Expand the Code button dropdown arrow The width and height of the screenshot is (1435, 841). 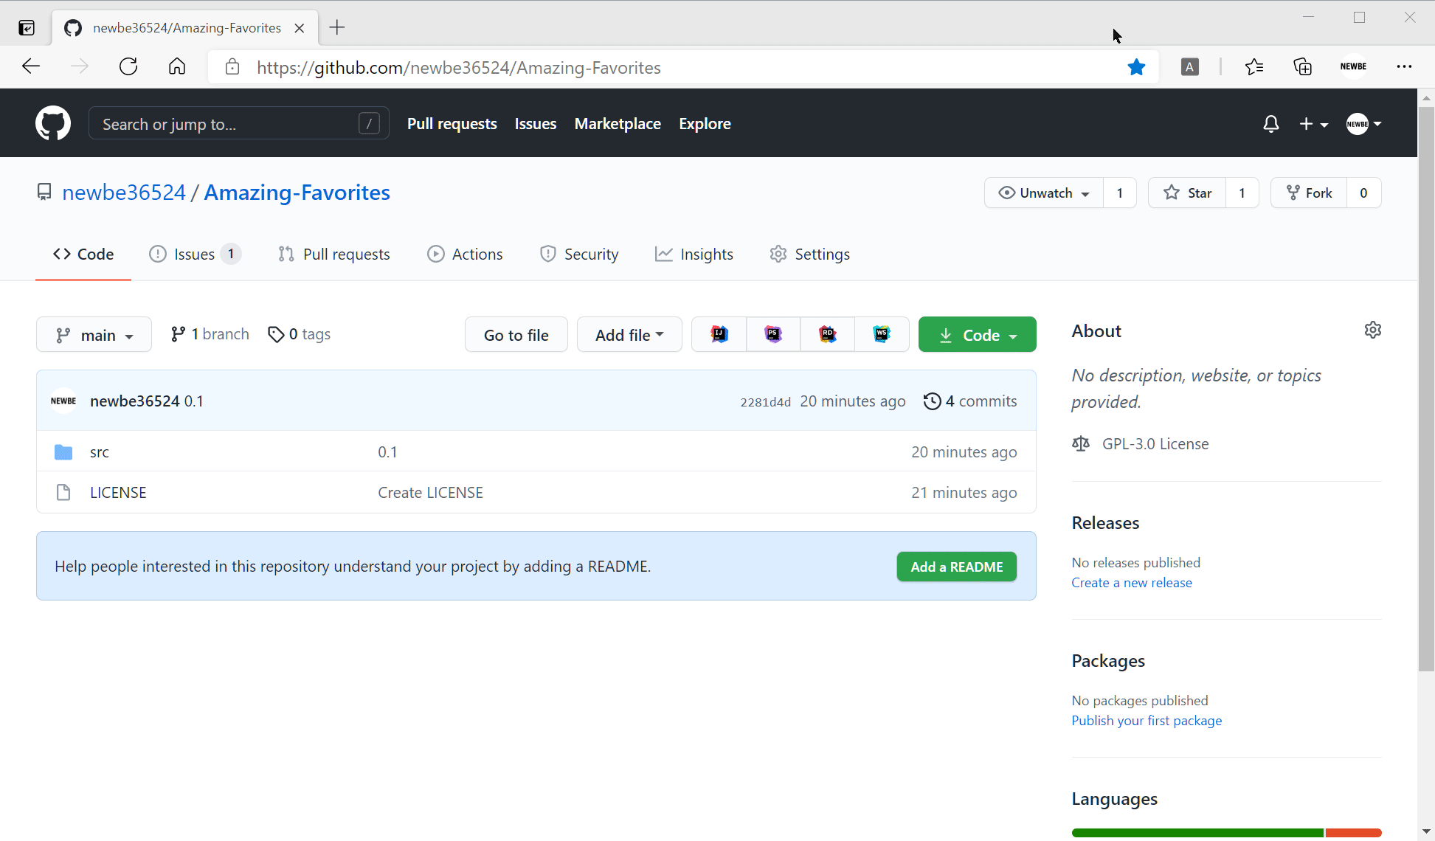tap(1013, 334)
